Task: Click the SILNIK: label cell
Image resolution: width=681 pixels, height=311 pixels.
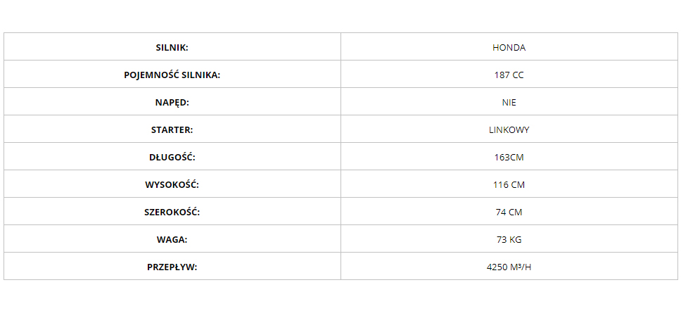Action: click(x=172, y=46)
